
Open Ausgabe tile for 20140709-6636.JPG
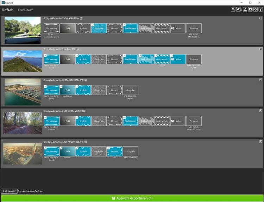131,152
